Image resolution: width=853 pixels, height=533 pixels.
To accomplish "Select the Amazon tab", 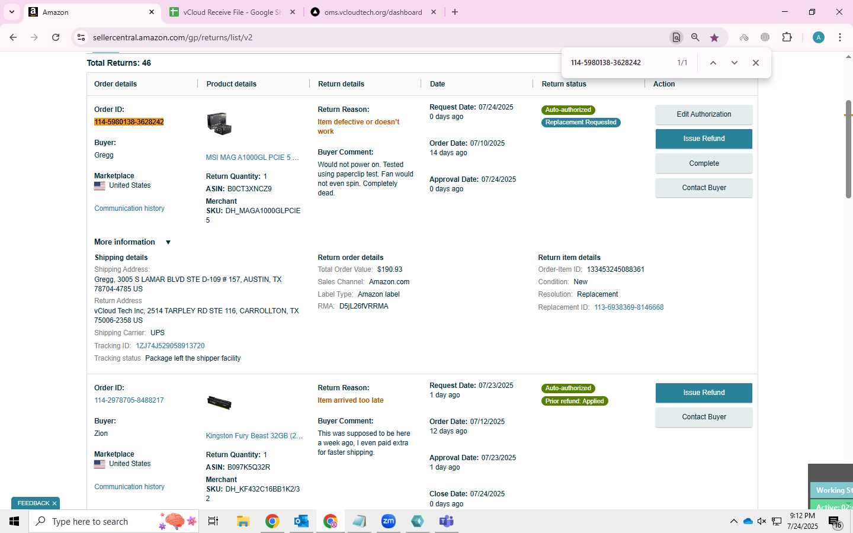I will (x=92, y=12).
